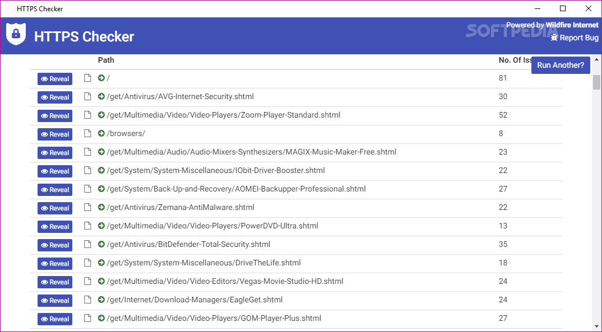Reveal issues for Zoom-Player-Standard.shtml
Screen dimensions: 602x332
tap(55, 116)
